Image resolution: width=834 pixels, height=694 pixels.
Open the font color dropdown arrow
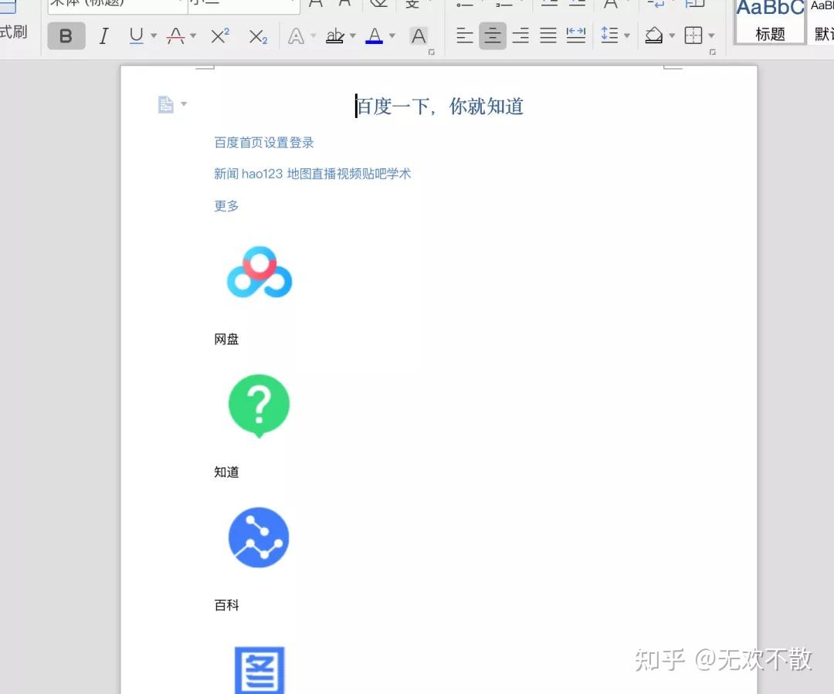pos(392,36)
